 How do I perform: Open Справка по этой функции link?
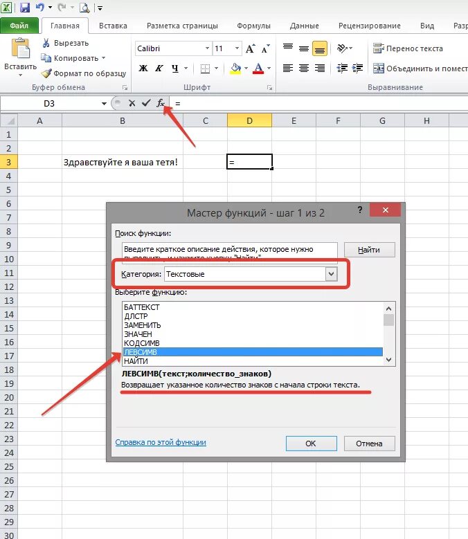(161, 442)
